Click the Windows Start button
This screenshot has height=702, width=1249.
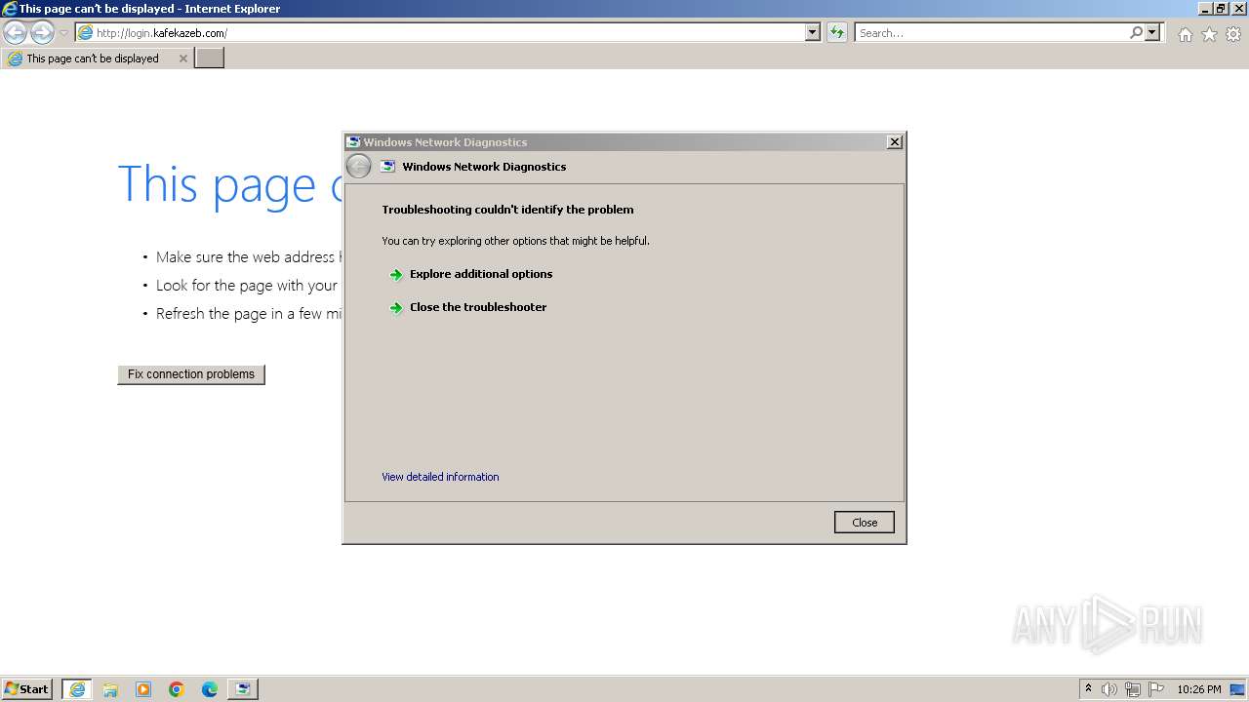(27, 689)
